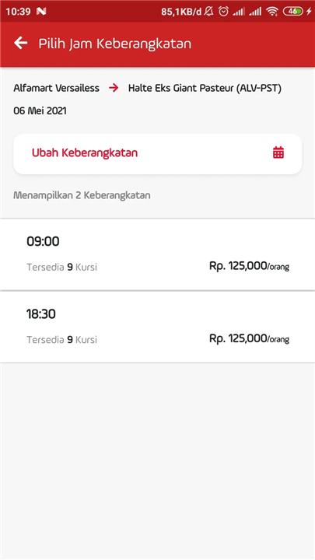Tap the 06 Mei 2021 date
Viewport: 315px width, 560px height.
(40, 110)
